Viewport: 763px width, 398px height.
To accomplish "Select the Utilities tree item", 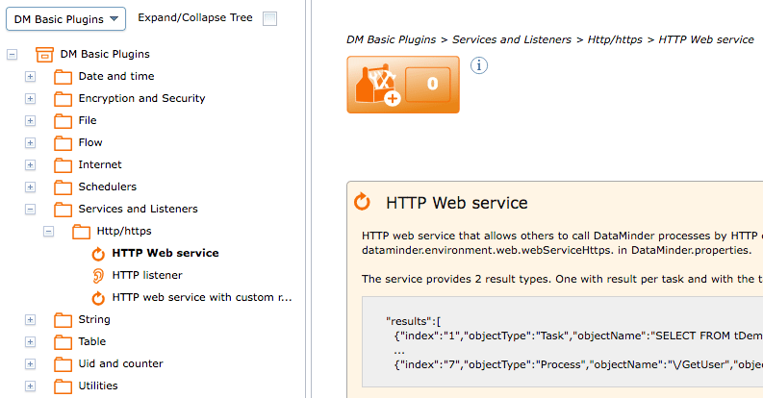I will coord(98,386).
